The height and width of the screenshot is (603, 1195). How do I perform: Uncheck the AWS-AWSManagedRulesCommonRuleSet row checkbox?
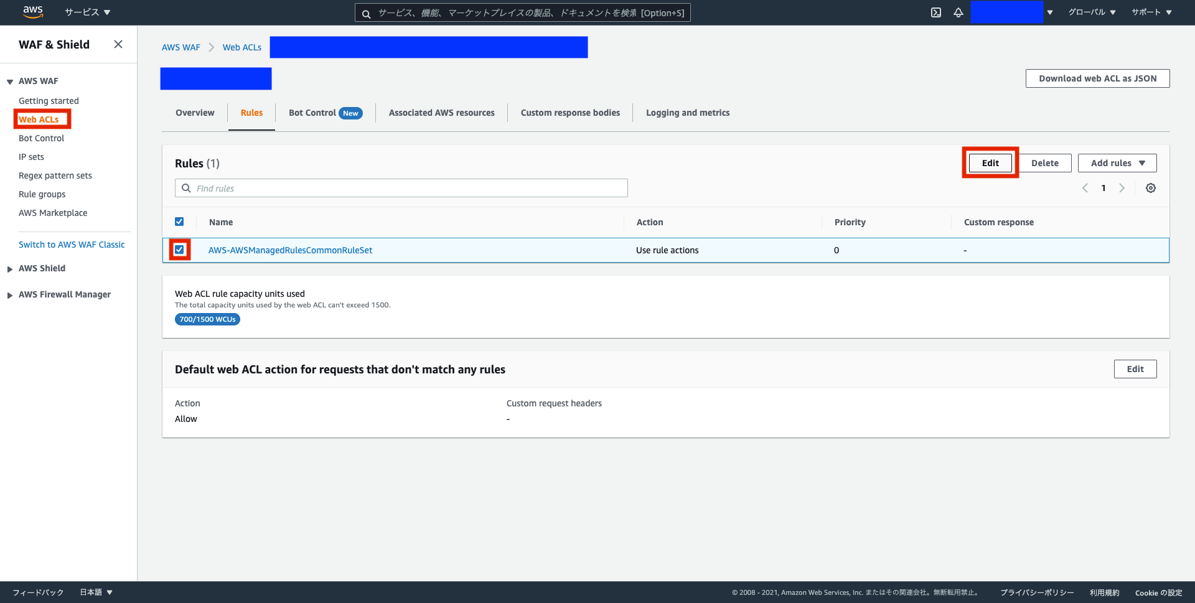pyautogui.click(x=179, y=250)
